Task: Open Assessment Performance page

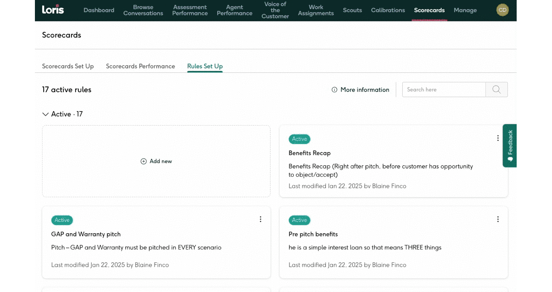Action: tap(190, 10)
